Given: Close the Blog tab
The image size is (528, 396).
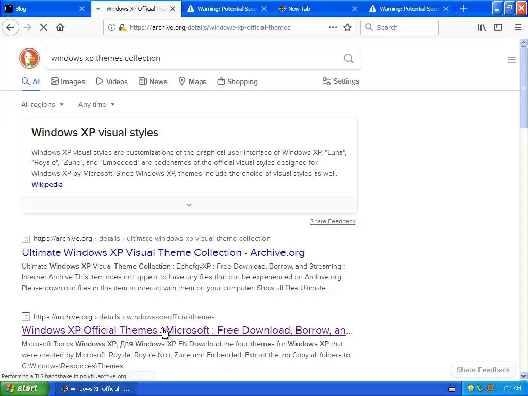Looking at the screenshot, I should [82, 9].
